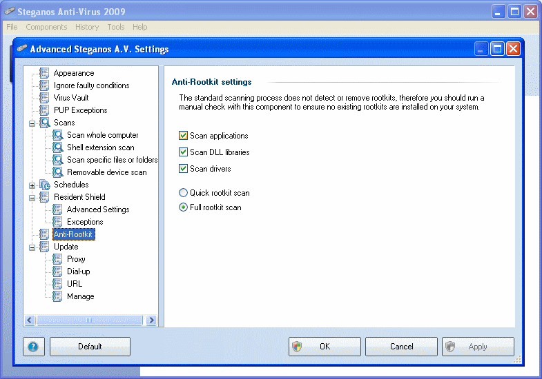Click the Cancel button
The width and height of the screenshot is (542, 379).
pos(401,347)
